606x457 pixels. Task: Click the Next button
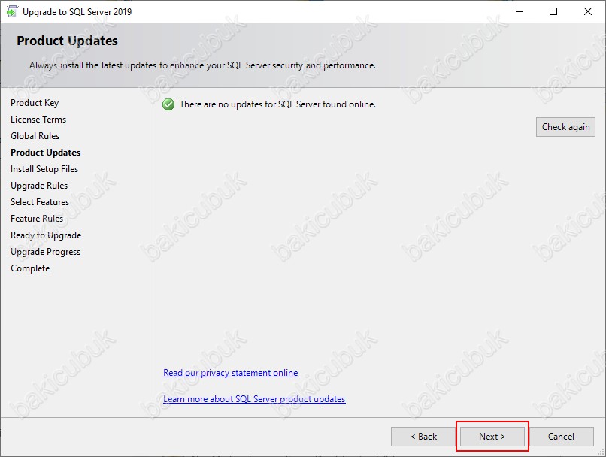tap(492, 437)
